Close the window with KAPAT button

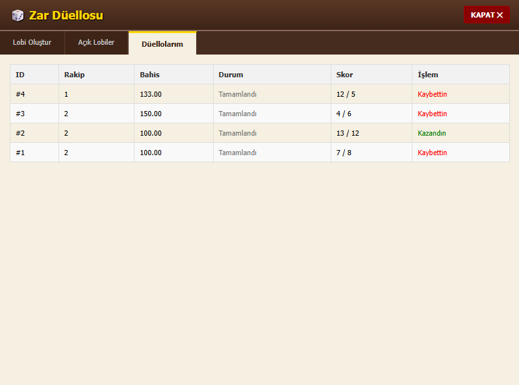(x=487, y=15)
